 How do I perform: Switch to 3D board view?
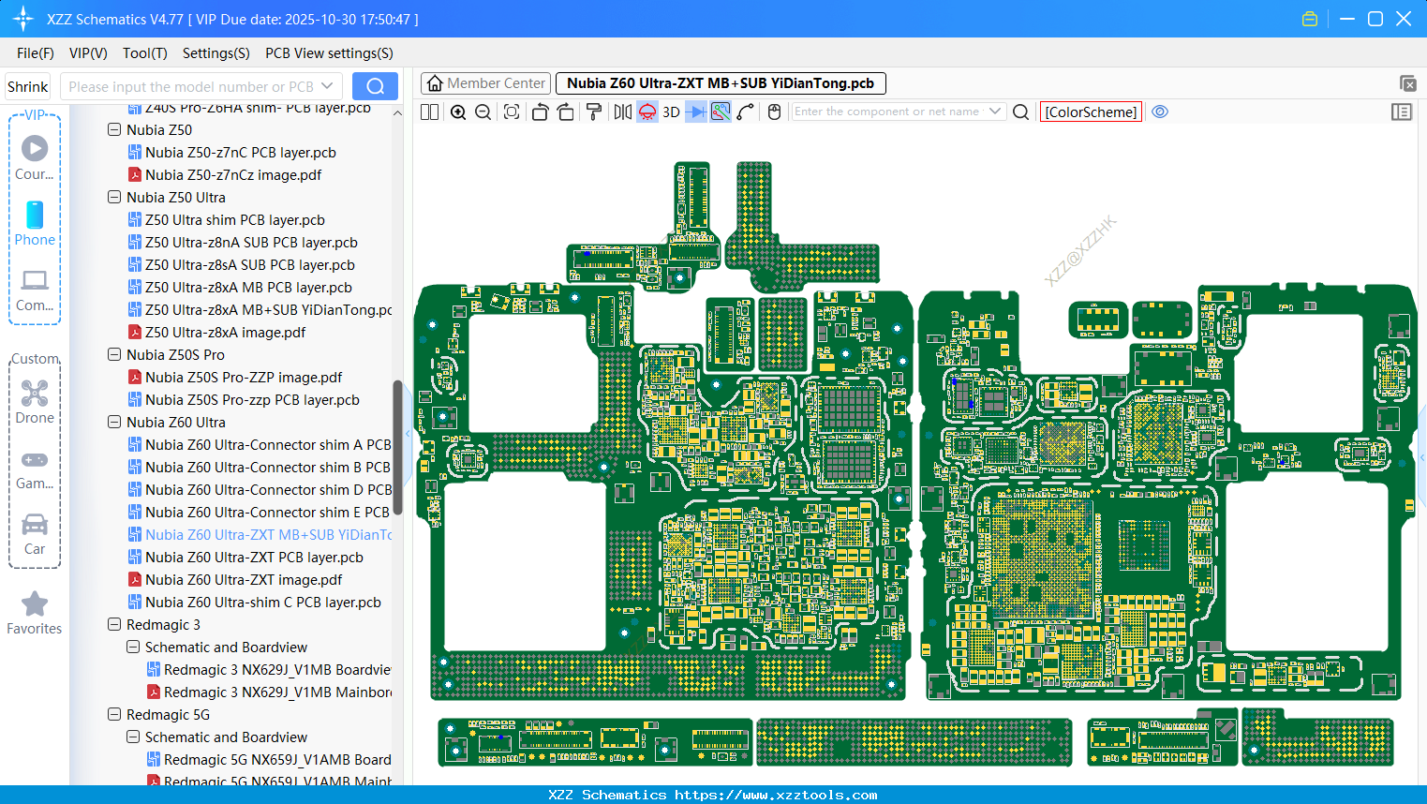tap(671, 112)
